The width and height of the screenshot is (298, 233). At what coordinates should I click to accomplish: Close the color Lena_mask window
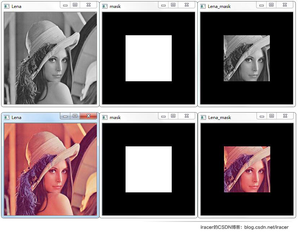tap(285, 116)
